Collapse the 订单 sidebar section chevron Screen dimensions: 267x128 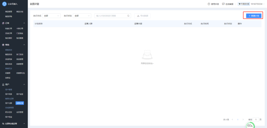coord(24,23)
